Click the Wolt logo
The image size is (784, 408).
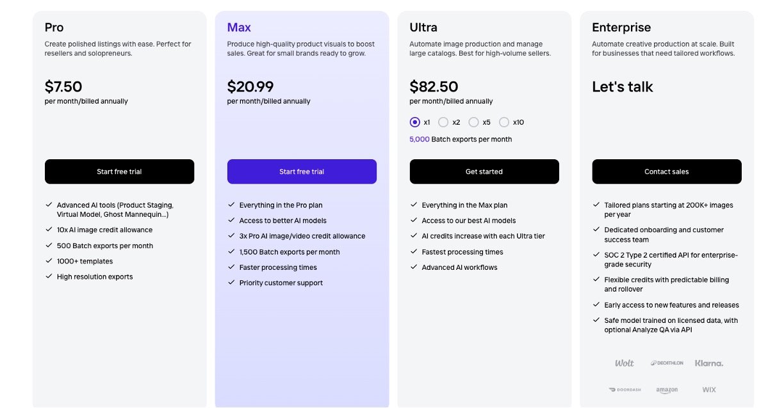click(624, 363)
